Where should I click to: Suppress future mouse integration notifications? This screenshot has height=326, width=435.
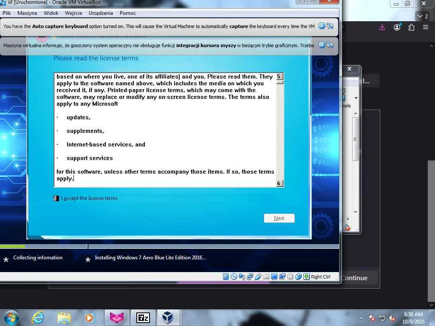coord(330,45)
